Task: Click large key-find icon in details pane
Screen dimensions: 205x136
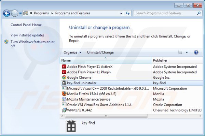Action: (71, 126)
